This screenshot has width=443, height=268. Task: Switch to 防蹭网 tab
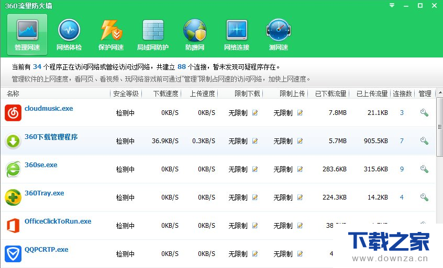[x=195, y=34]
